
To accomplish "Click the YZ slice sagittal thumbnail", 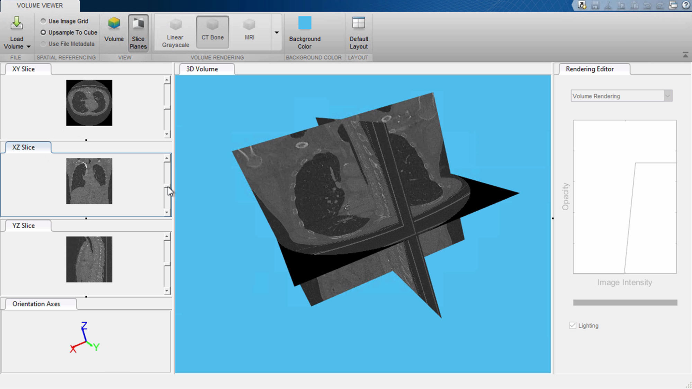I will tap(89, 259).
